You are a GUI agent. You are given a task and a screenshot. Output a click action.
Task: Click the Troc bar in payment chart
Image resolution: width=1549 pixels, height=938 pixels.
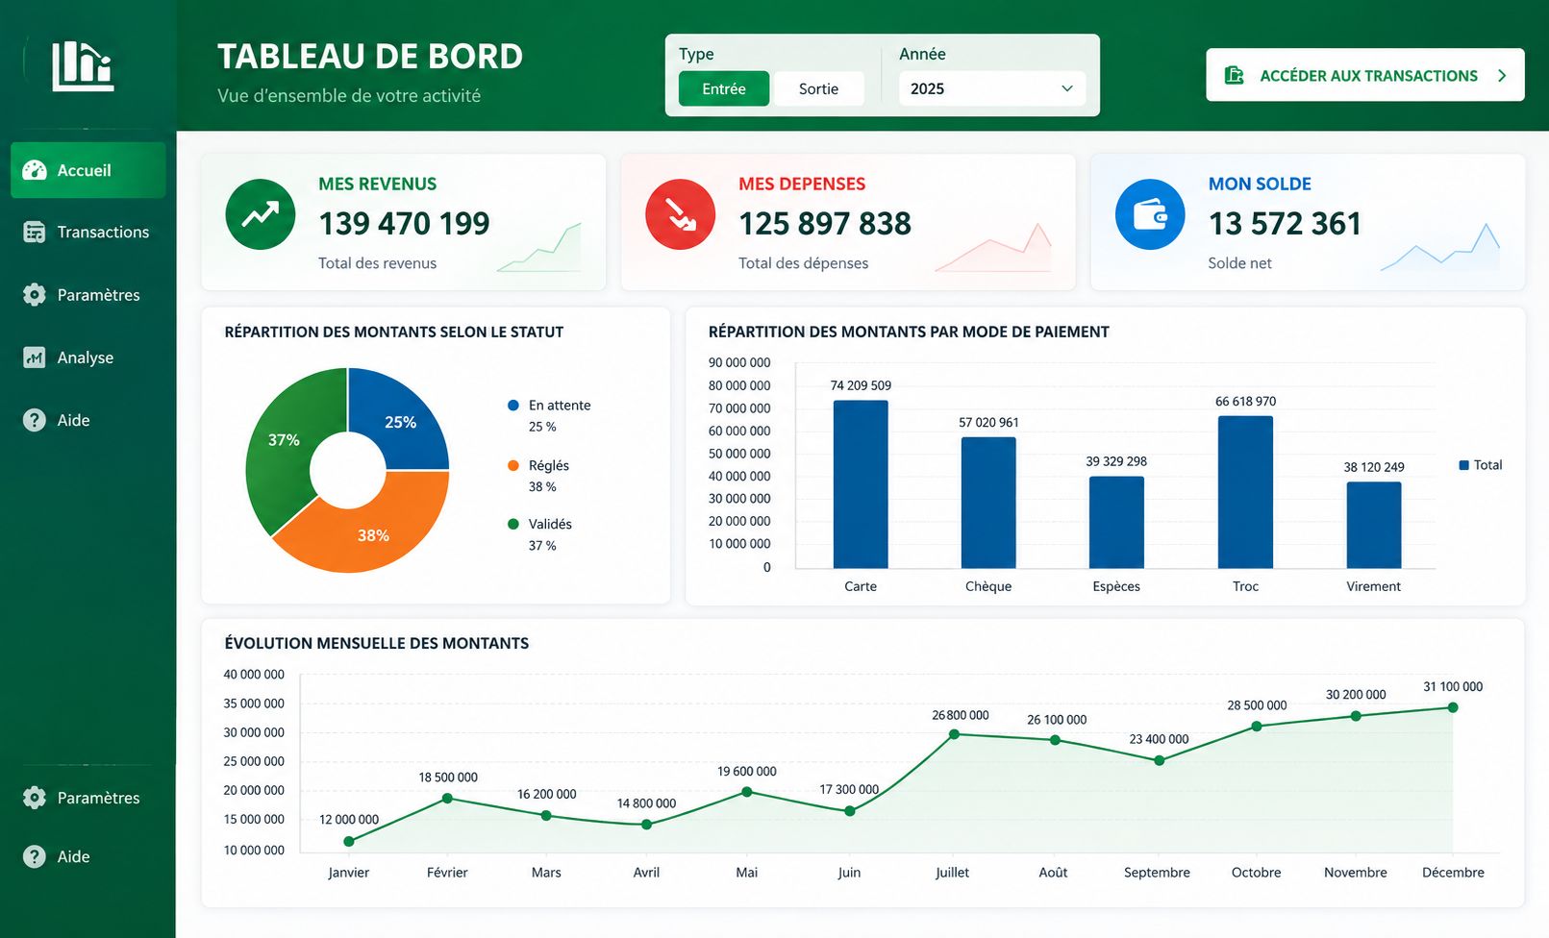1245,492
